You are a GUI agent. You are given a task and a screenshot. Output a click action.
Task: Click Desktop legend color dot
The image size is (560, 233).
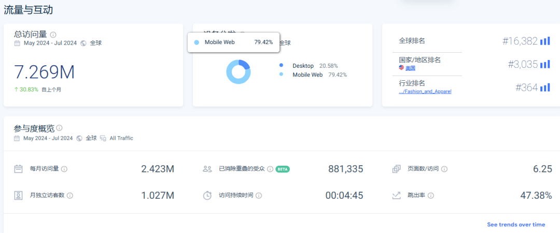[x=281, y=66]
